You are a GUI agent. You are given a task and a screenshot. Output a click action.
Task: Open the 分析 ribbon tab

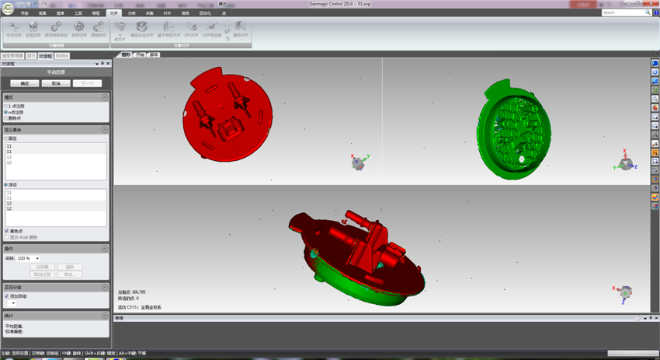[132, 13]
